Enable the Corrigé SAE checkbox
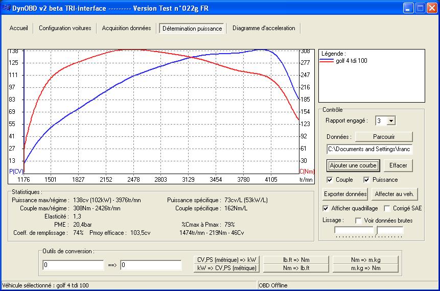 pyautogui.click(x=387, y=208)
